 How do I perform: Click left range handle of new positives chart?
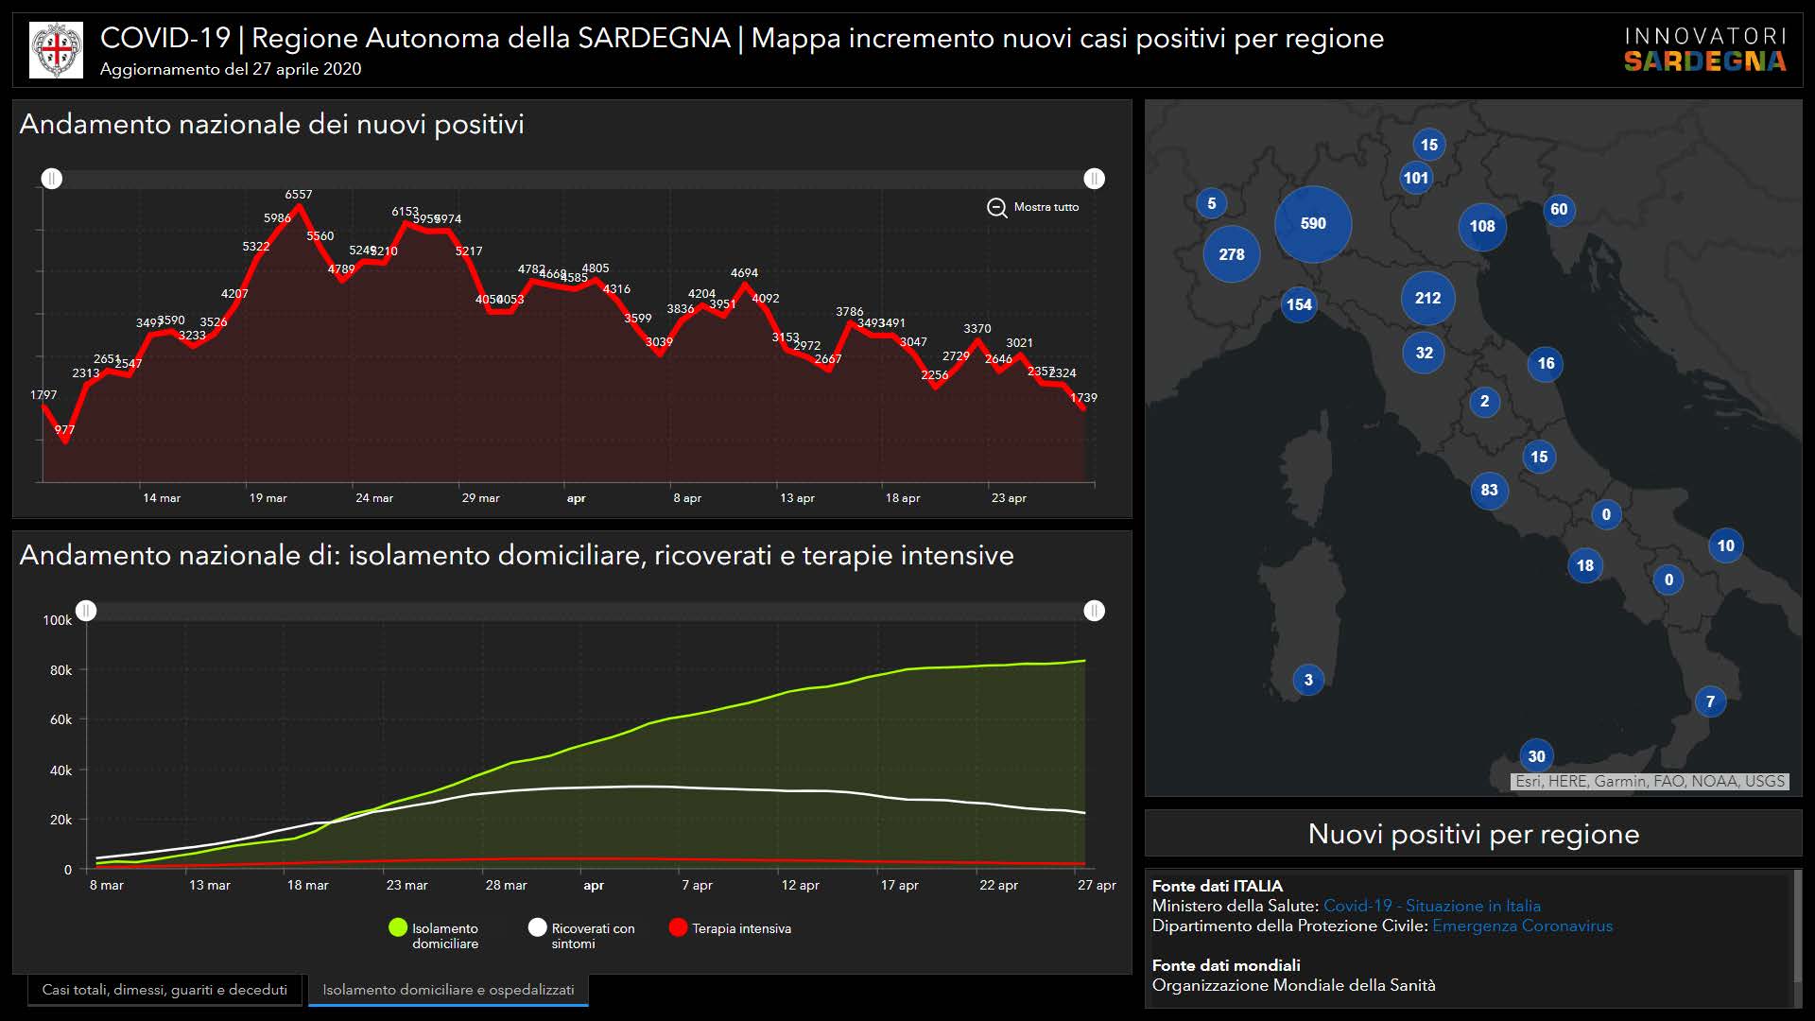click(x=52, y=179)
